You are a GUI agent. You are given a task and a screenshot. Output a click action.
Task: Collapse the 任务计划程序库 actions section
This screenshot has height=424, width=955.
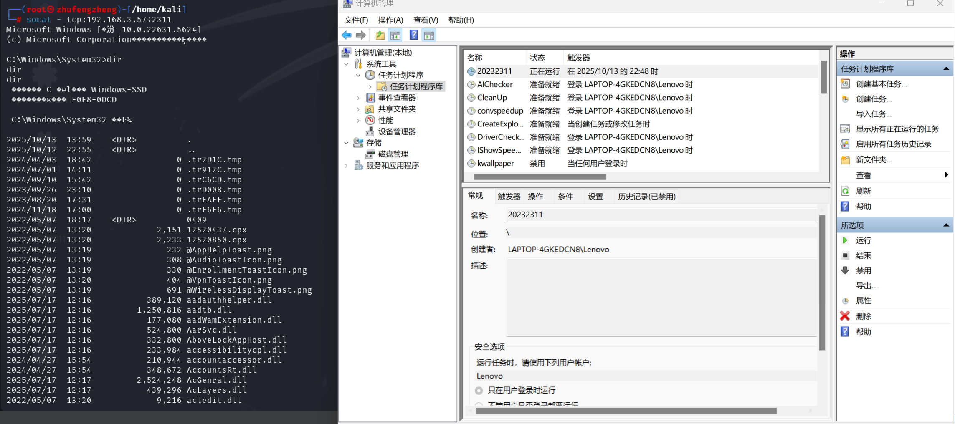click(946, 69)
